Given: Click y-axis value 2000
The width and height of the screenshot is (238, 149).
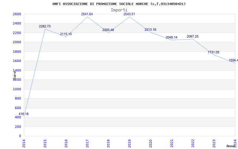Looking at the screenshot, I should pos(17,42).
